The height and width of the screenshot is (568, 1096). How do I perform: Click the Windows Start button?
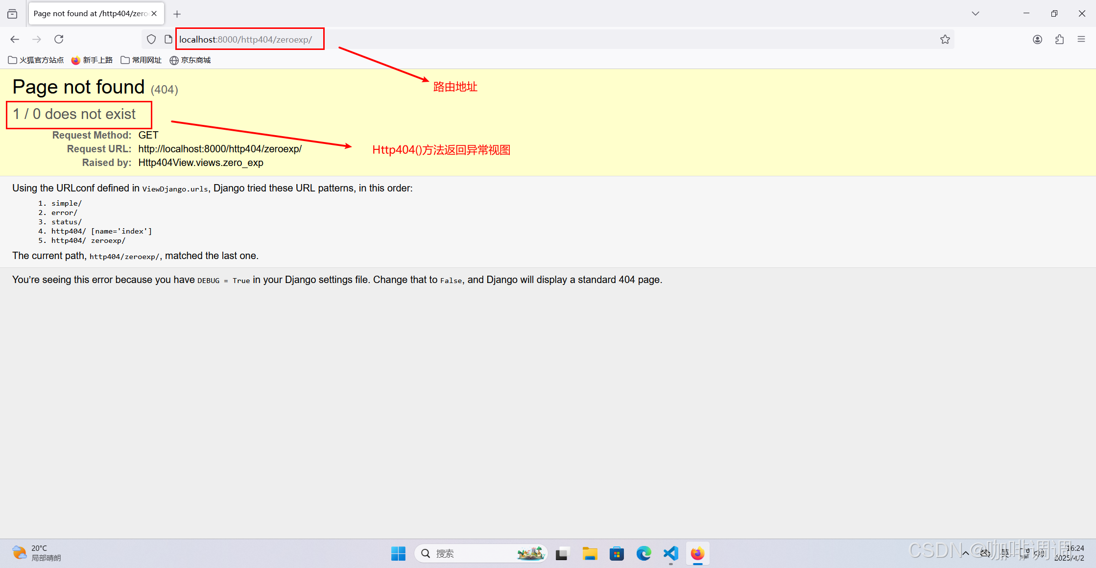tap(398, 553)
